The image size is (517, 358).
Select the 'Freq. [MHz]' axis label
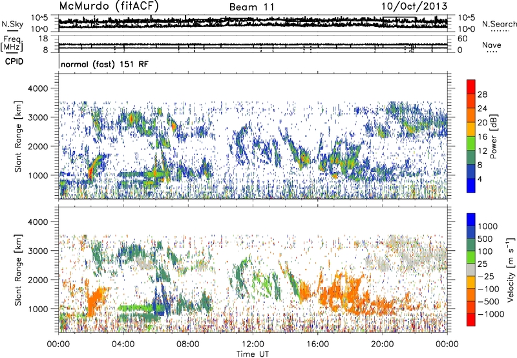click(13, 44)
